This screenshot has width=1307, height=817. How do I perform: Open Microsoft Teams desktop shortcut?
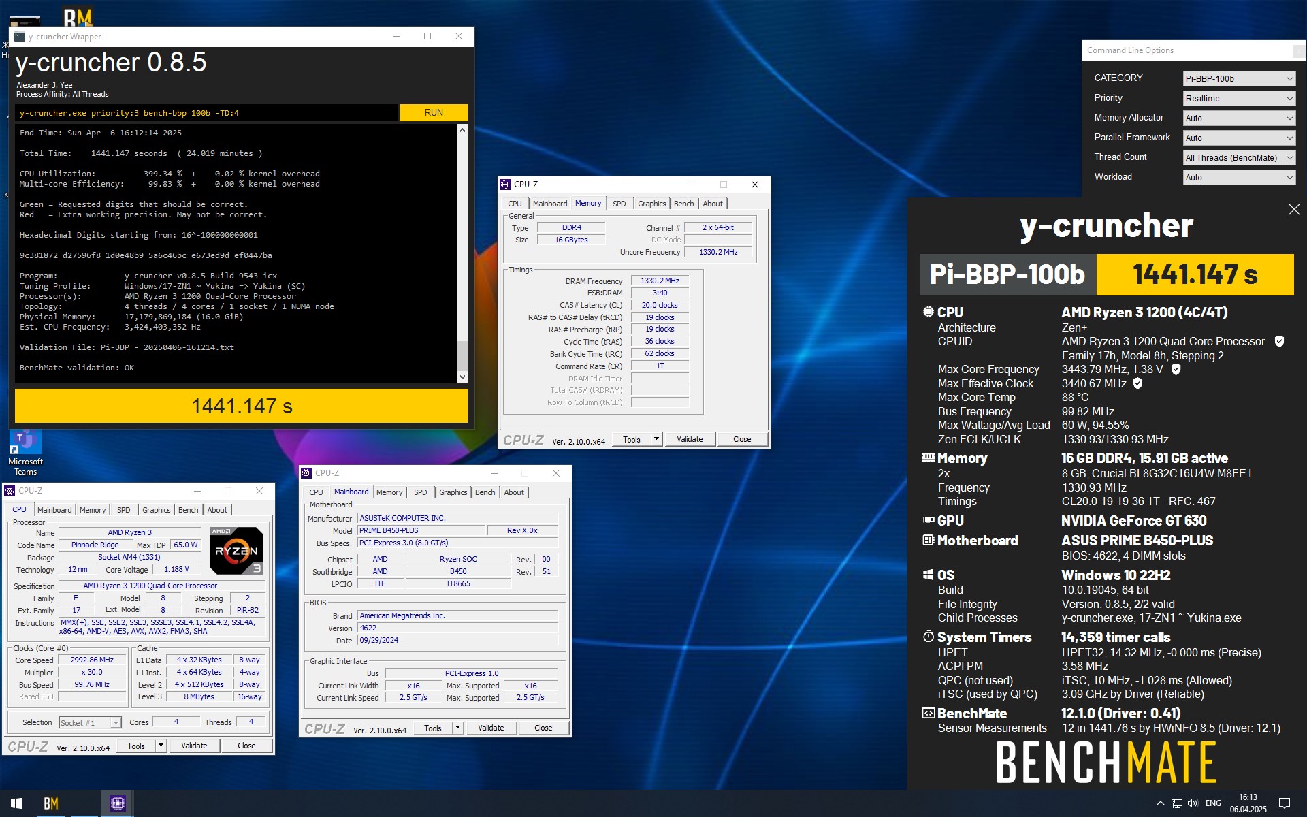pos(25,452)
